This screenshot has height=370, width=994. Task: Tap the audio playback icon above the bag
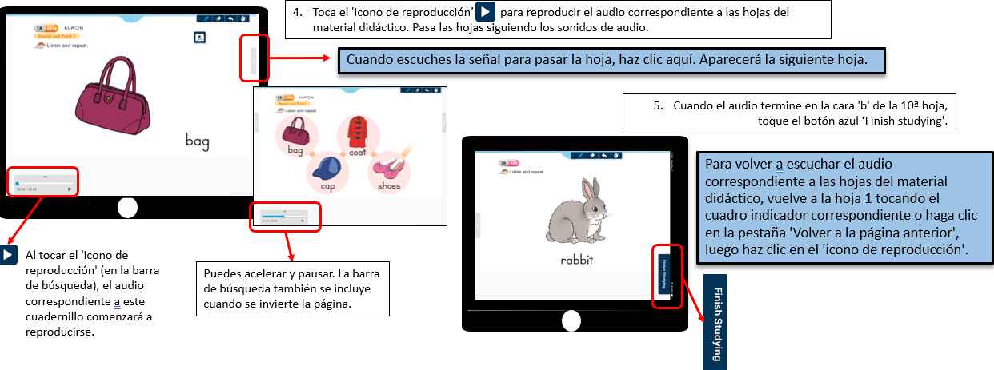point(200,37)
